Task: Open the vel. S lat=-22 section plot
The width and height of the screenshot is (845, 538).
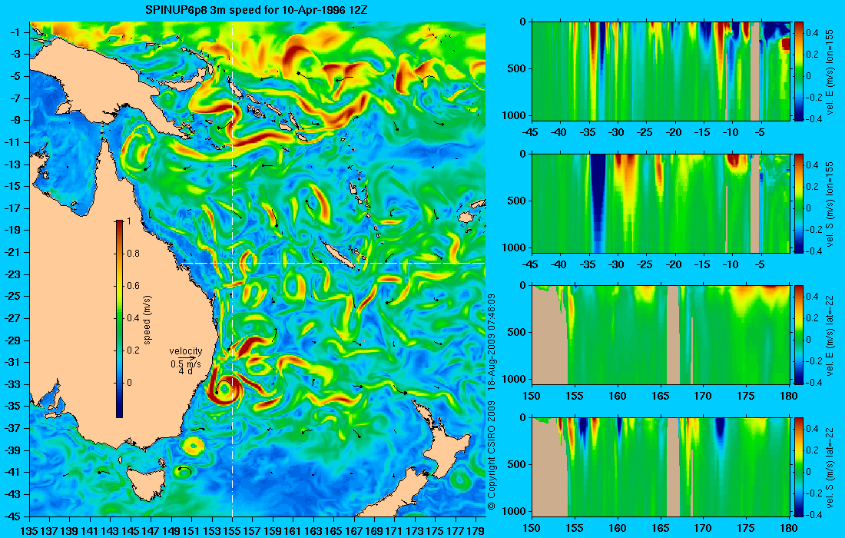Action: click(x=661, y=467)
